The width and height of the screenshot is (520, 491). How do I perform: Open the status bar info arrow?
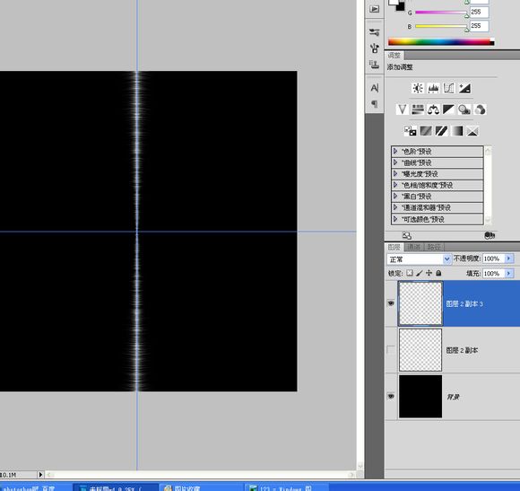coord(40,475)
